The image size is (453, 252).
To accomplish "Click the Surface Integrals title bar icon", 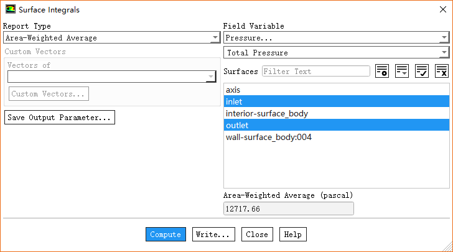I will coord(11,9).
